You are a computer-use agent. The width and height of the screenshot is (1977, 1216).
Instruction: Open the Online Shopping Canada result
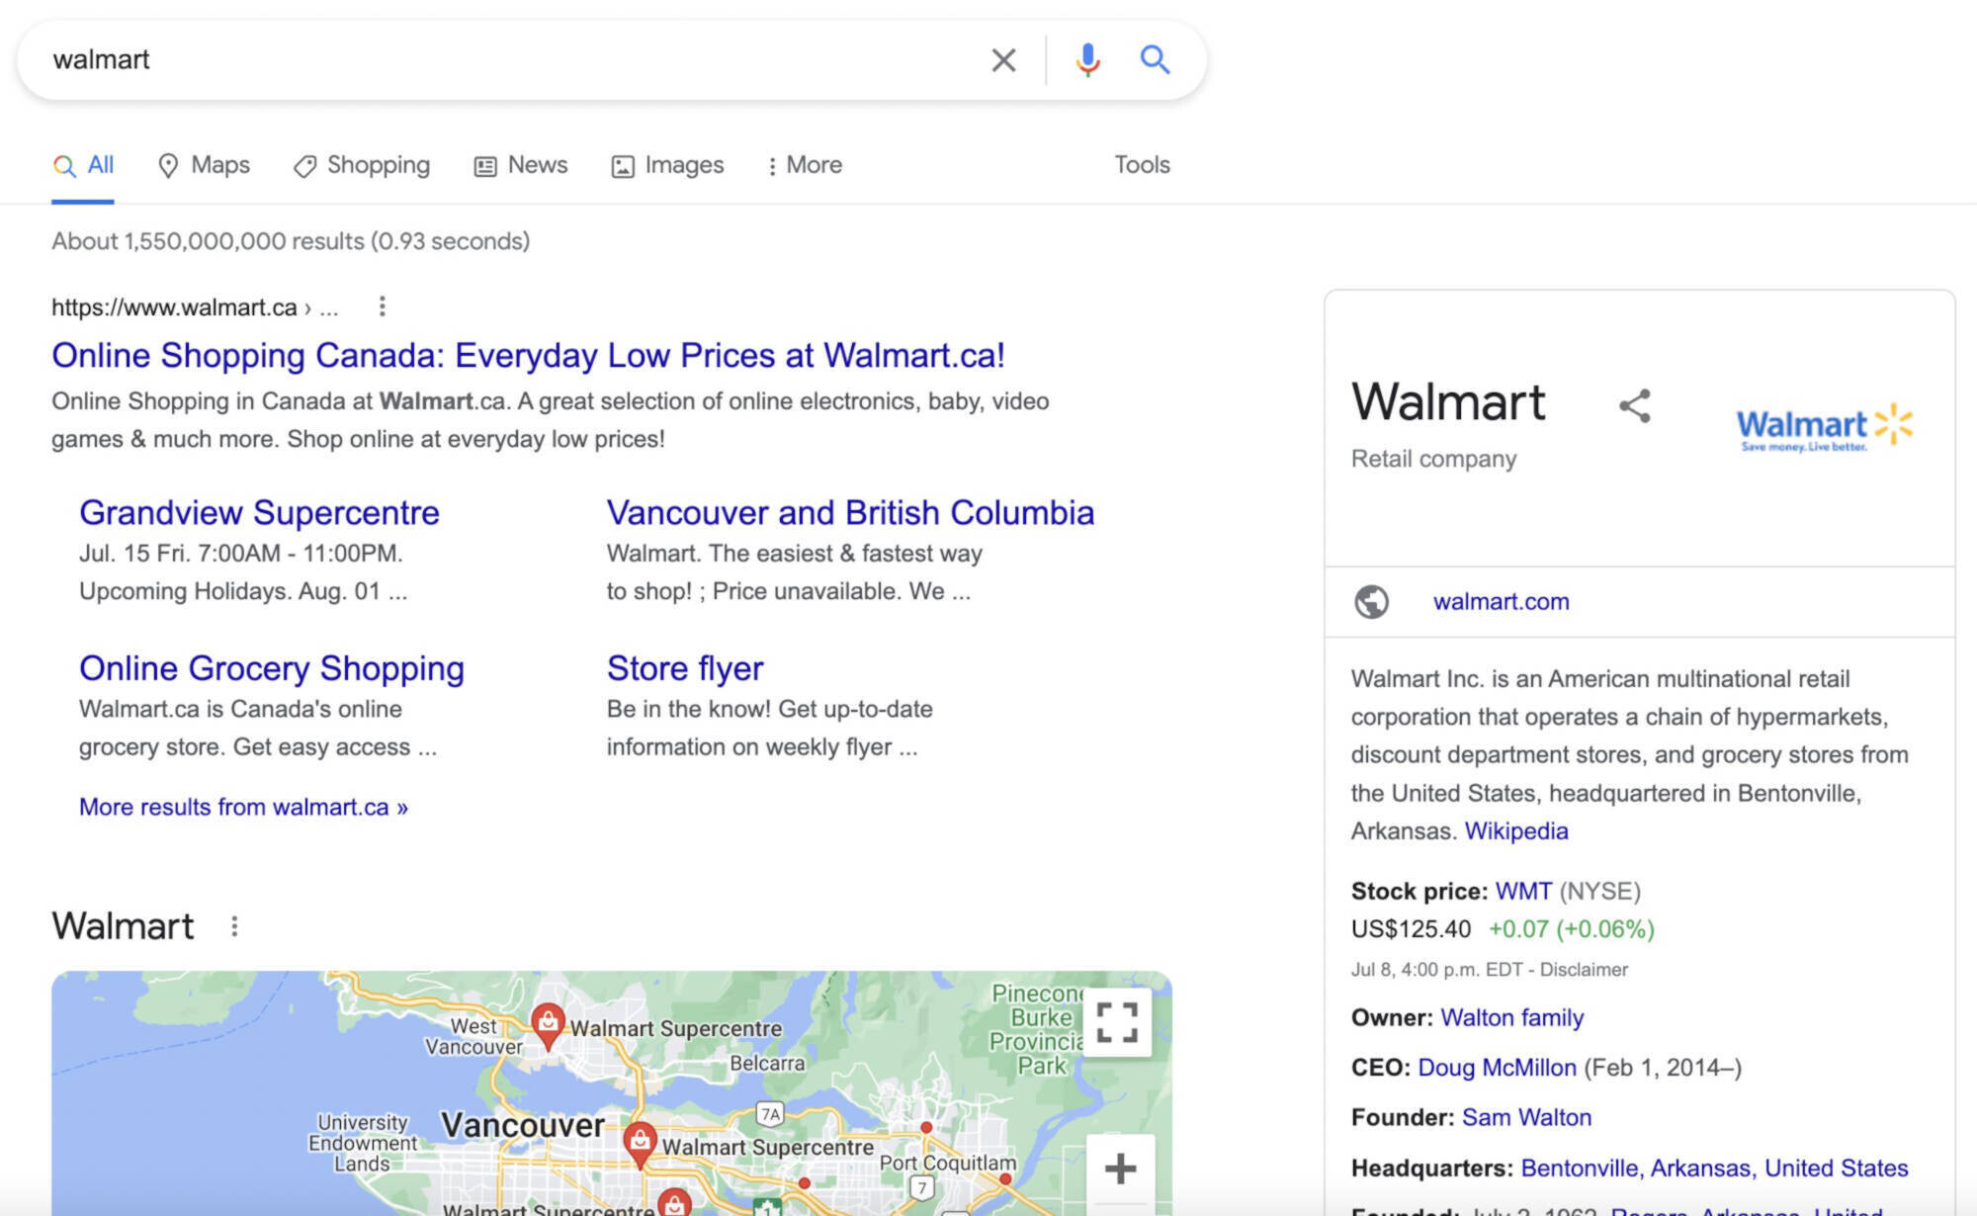[528, 355]
